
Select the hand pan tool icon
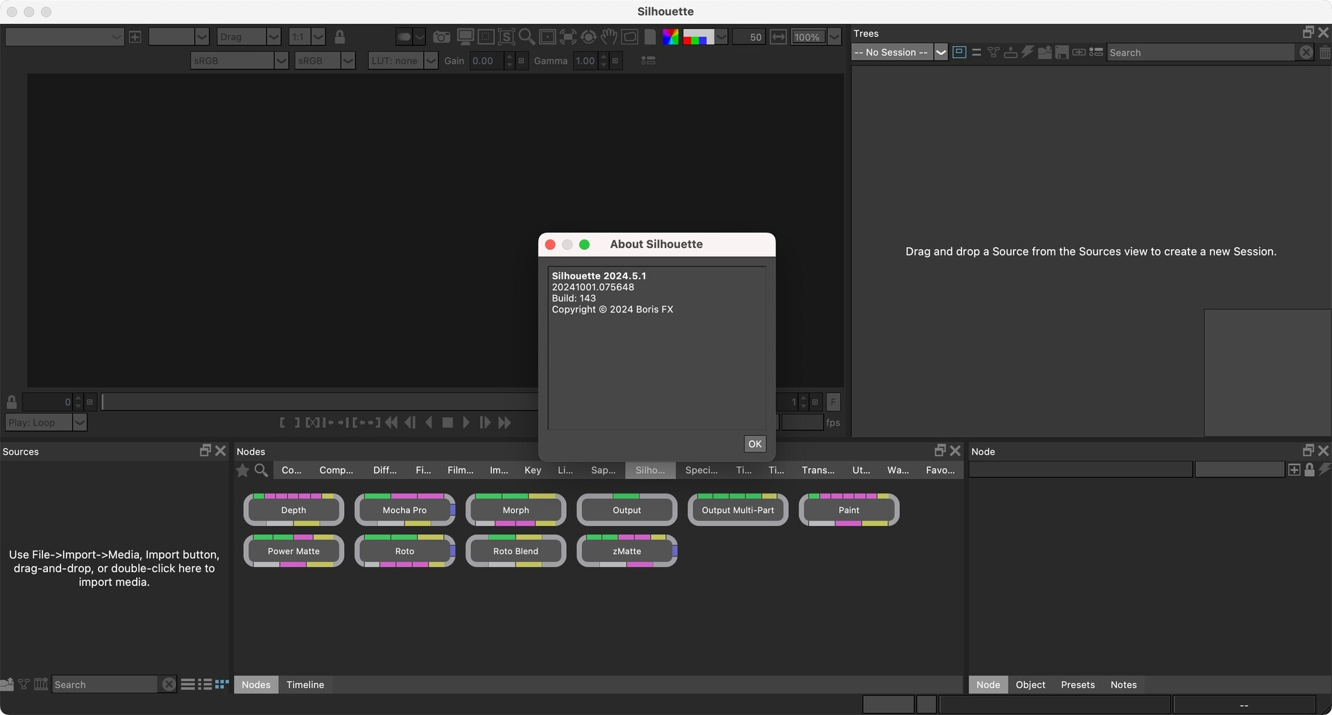609,37
